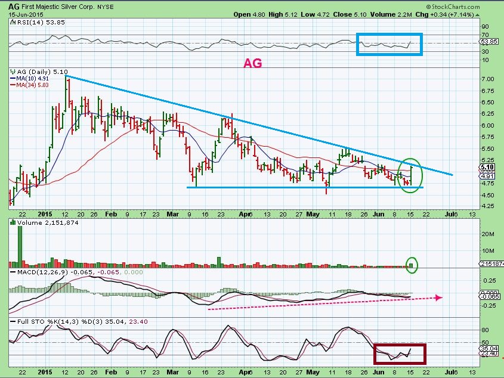The width and height of the screenshot is (504, 378).
Task: Click the 7.00 price axis label
Action: click(488, 79)
